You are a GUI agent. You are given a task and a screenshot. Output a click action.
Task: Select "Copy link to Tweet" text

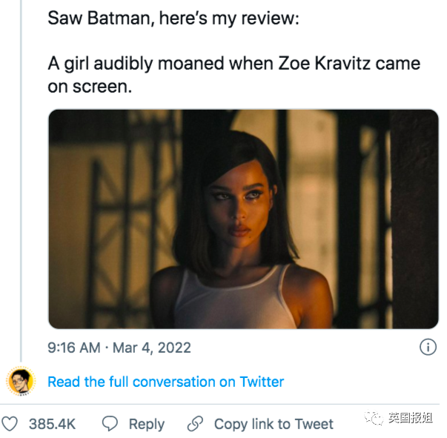274,424
